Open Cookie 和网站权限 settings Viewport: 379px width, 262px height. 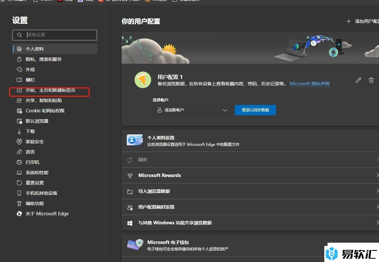point(55,111)
